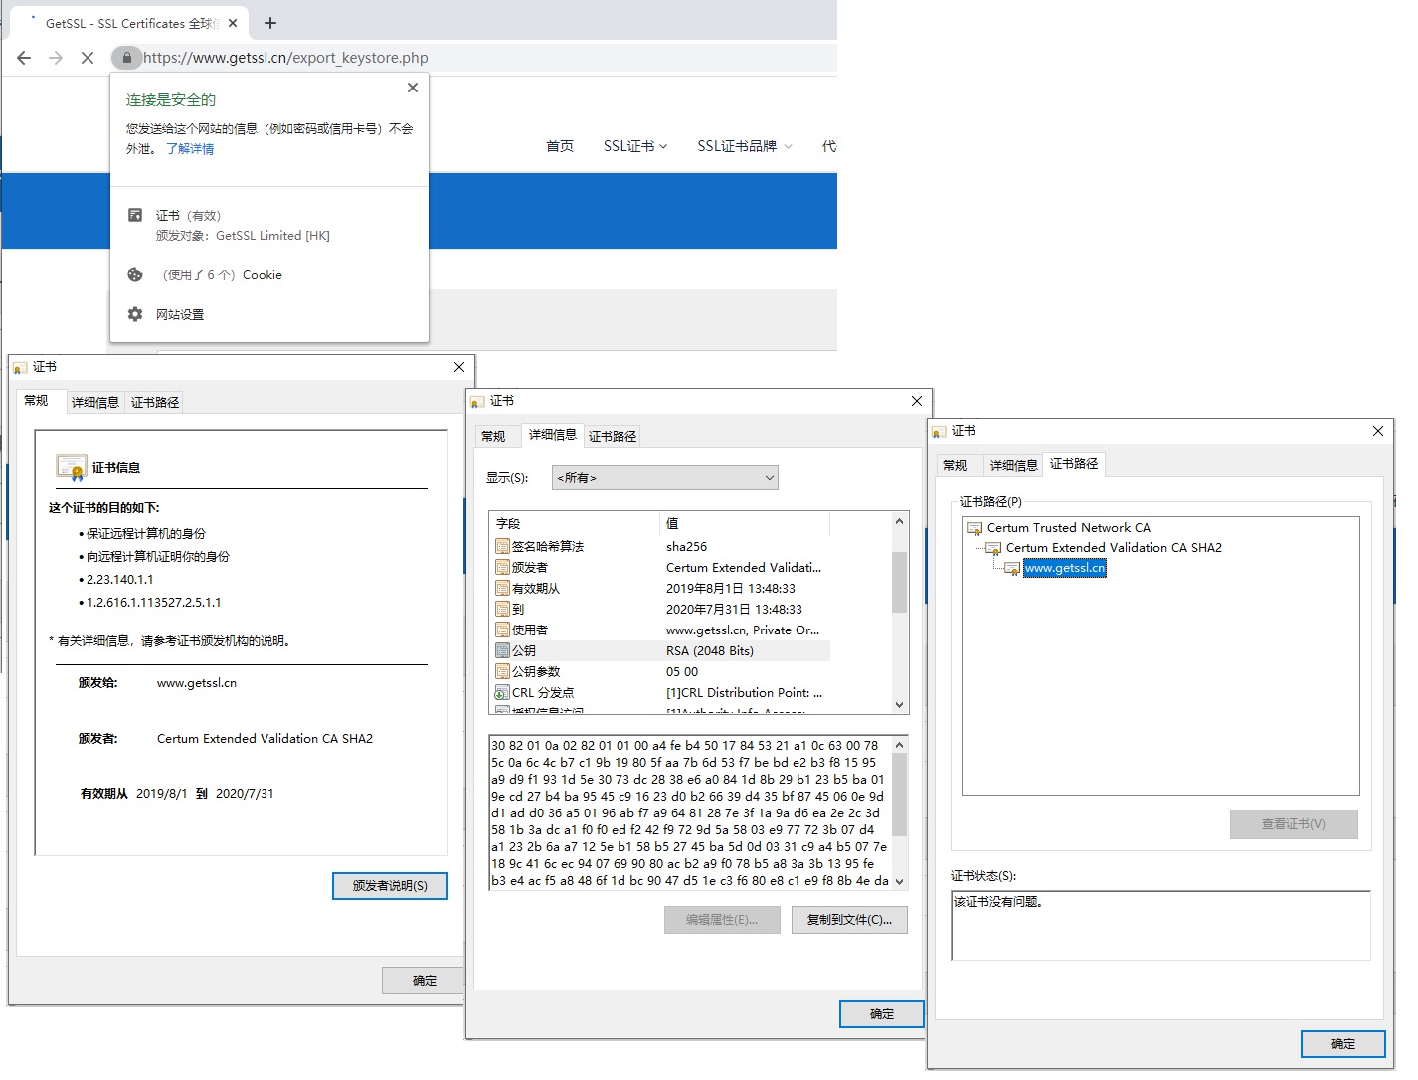This screenshot has height=1080, width=1418.
Task: Open the 显示 <所有> dropdown
Action: [665, 478]
